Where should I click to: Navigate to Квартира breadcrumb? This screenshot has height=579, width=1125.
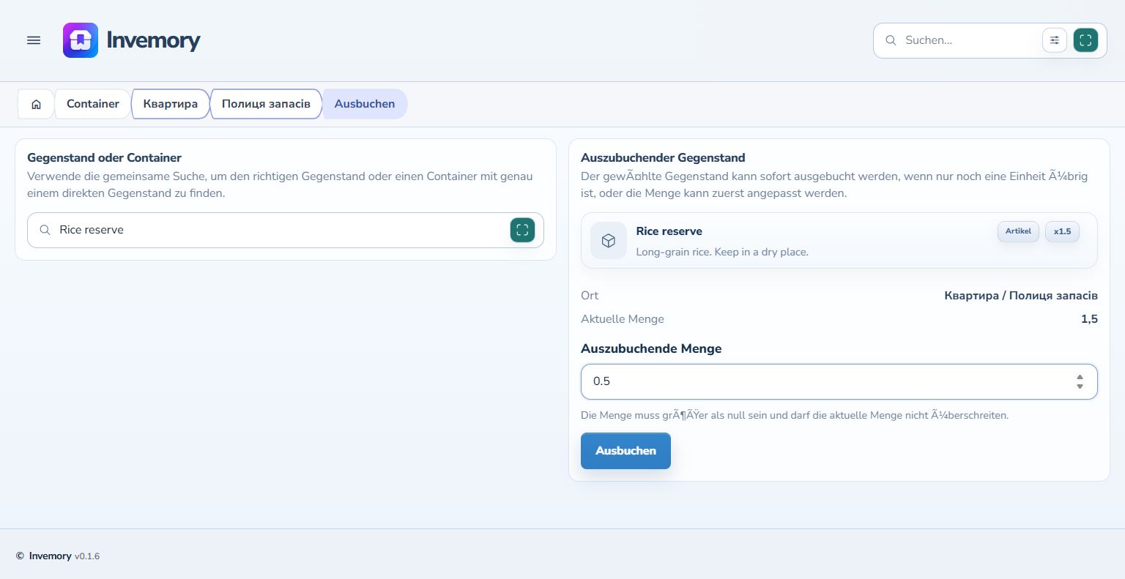click(x=171, y=104)
